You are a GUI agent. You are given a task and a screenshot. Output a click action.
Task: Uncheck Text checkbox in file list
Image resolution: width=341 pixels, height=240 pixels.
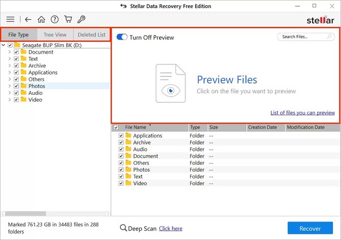point(121,176)
